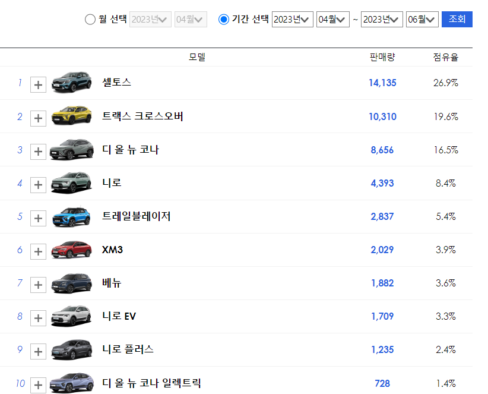Click the 1.4% share value
488x394 pixels.
446,383
